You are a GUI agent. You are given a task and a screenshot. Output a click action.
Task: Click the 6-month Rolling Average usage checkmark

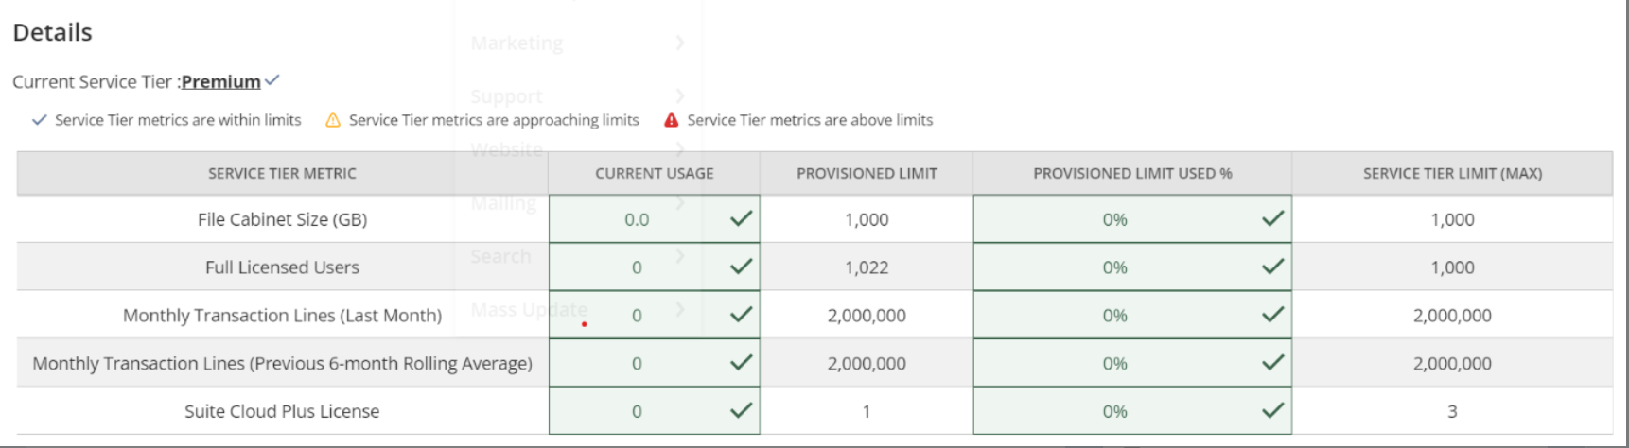(741, 363)
